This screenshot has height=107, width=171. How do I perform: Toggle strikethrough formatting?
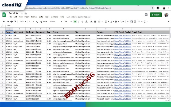pos(83,22)
